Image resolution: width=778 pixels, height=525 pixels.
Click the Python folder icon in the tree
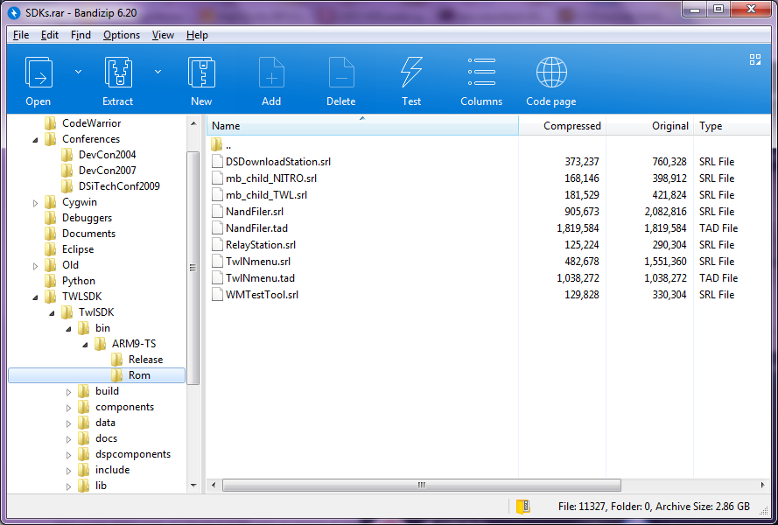(50, 281)
